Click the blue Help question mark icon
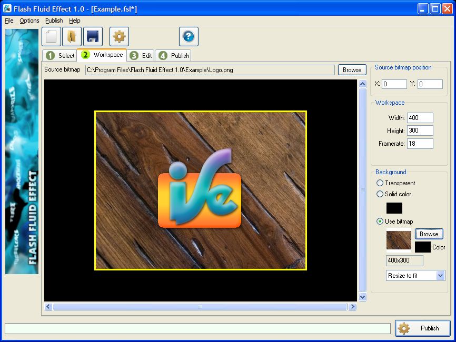Screen dimensions: 456x342 click(189, 37)
